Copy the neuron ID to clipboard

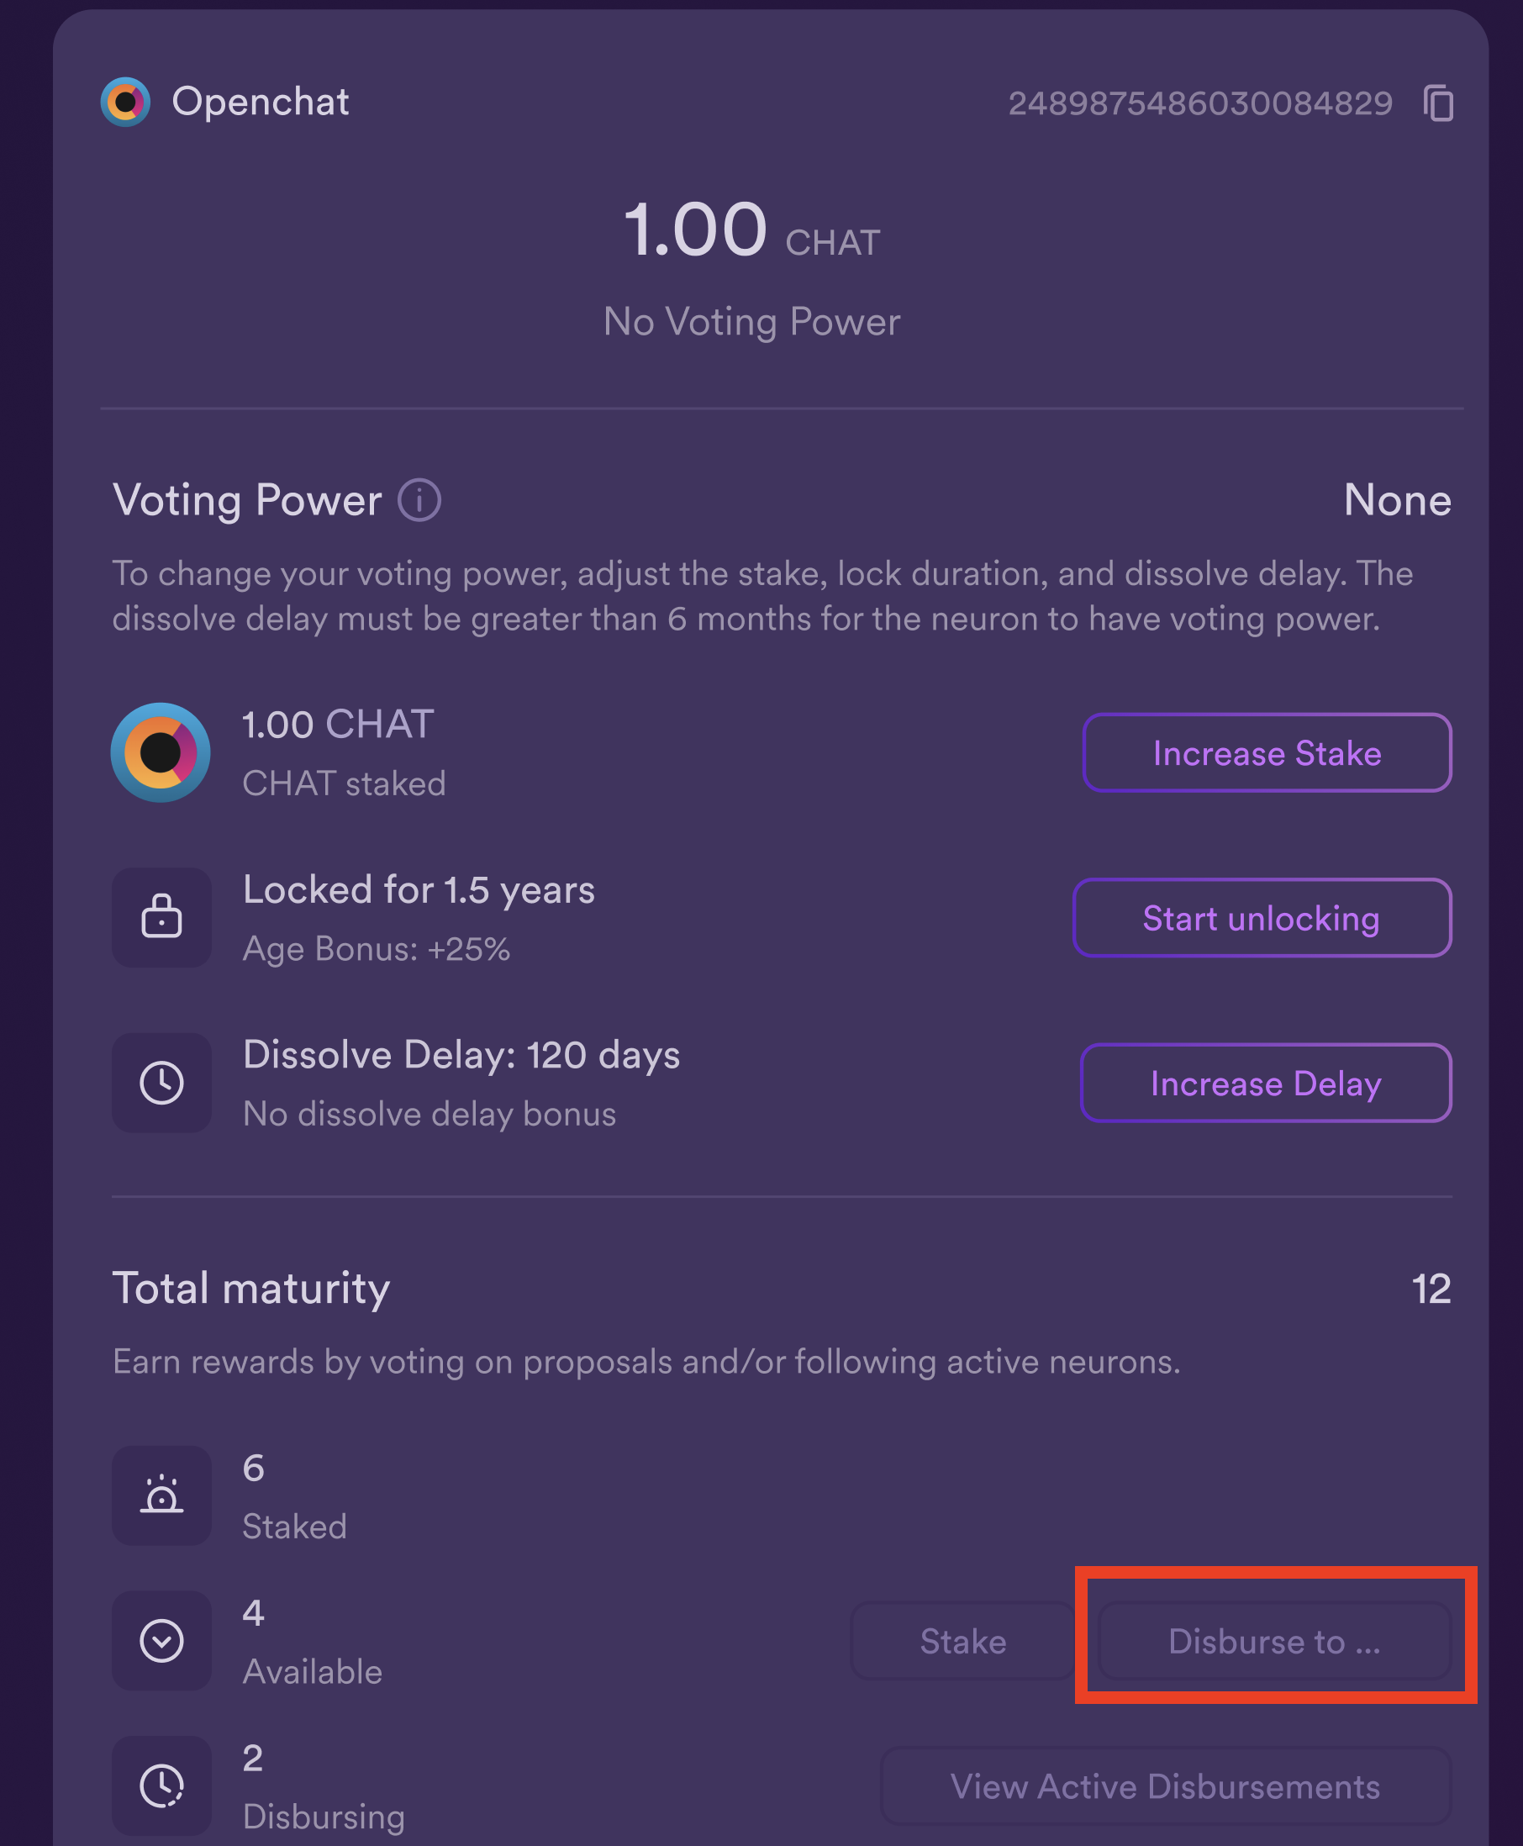coord(1438,103)
